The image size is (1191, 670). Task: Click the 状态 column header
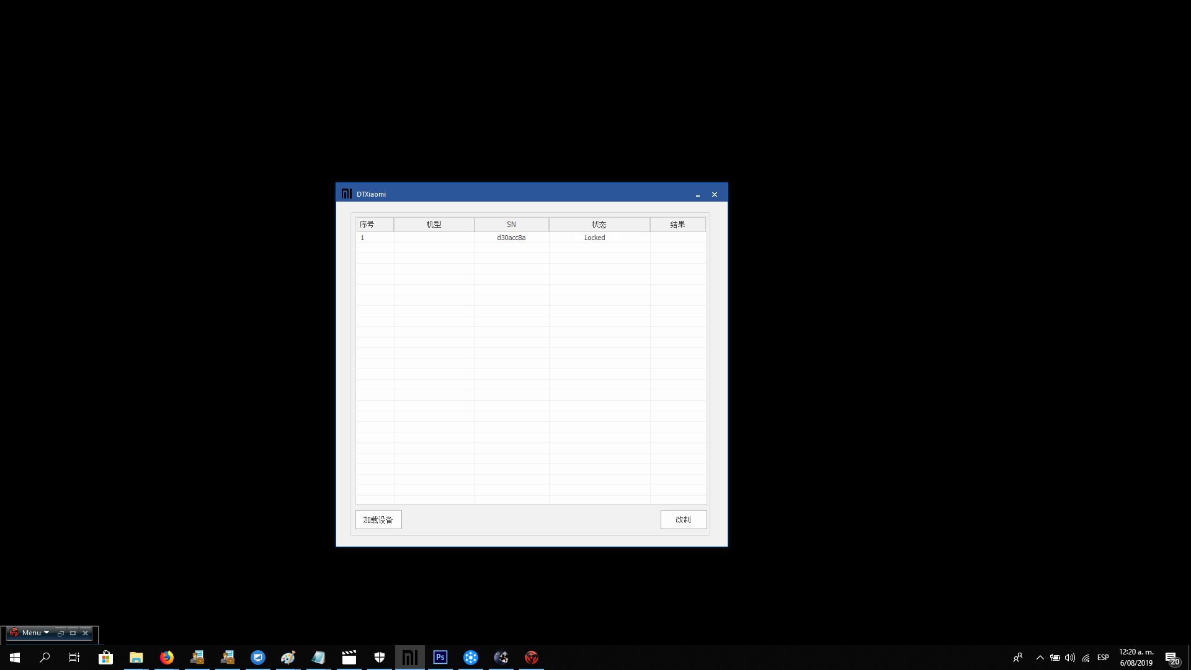pos(599,225)
